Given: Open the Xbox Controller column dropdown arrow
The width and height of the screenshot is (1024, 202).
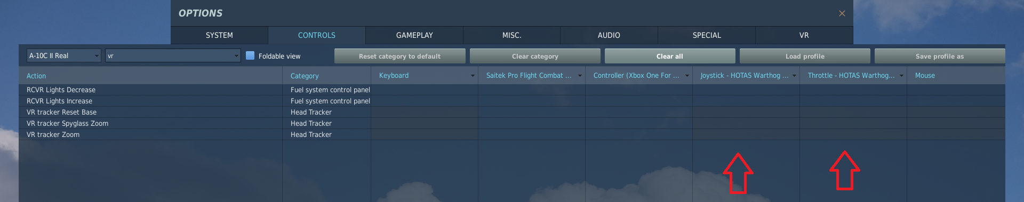Looking at the screenshot, I should coord(687,76).
